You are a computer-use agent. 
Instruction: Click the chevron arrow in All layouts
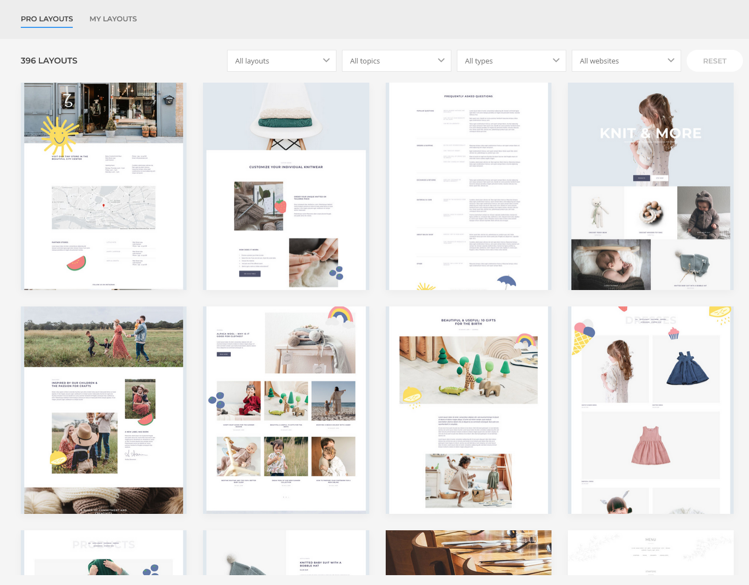(326, 61)
